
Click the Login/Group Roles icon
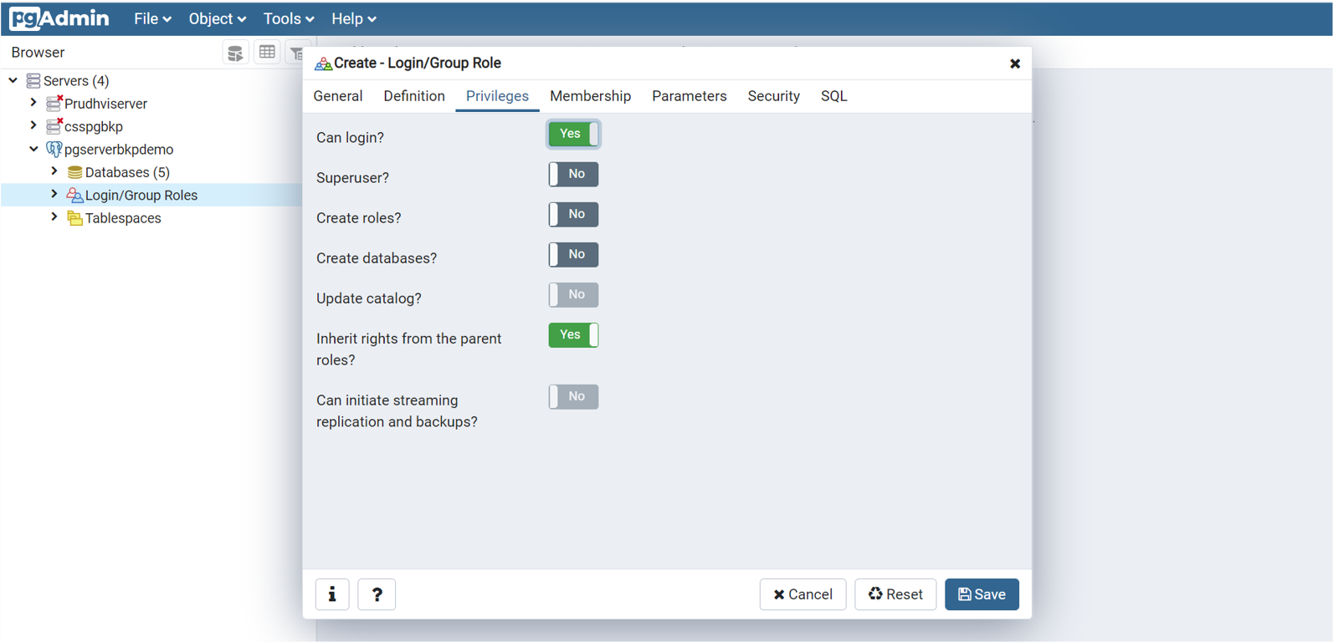pos(74,195)
